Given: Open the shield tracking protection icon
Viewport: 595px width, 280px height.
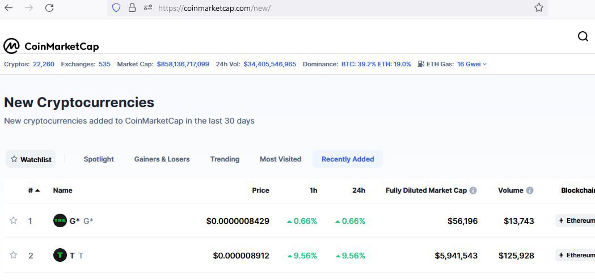Looking at the screenshot, I should pos(116,7).
